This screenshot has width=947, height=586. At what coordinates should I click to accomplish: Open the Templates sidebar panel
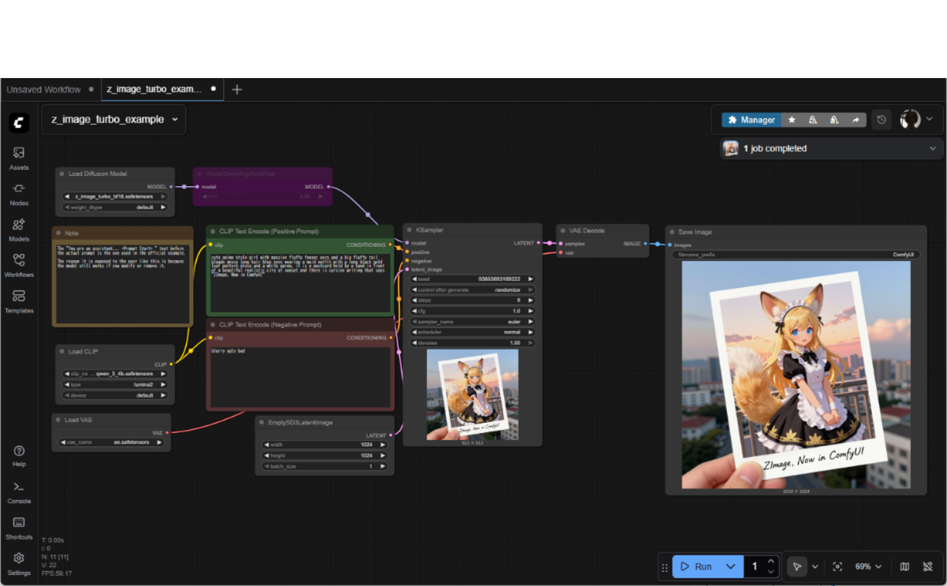[x=19, y=301]
